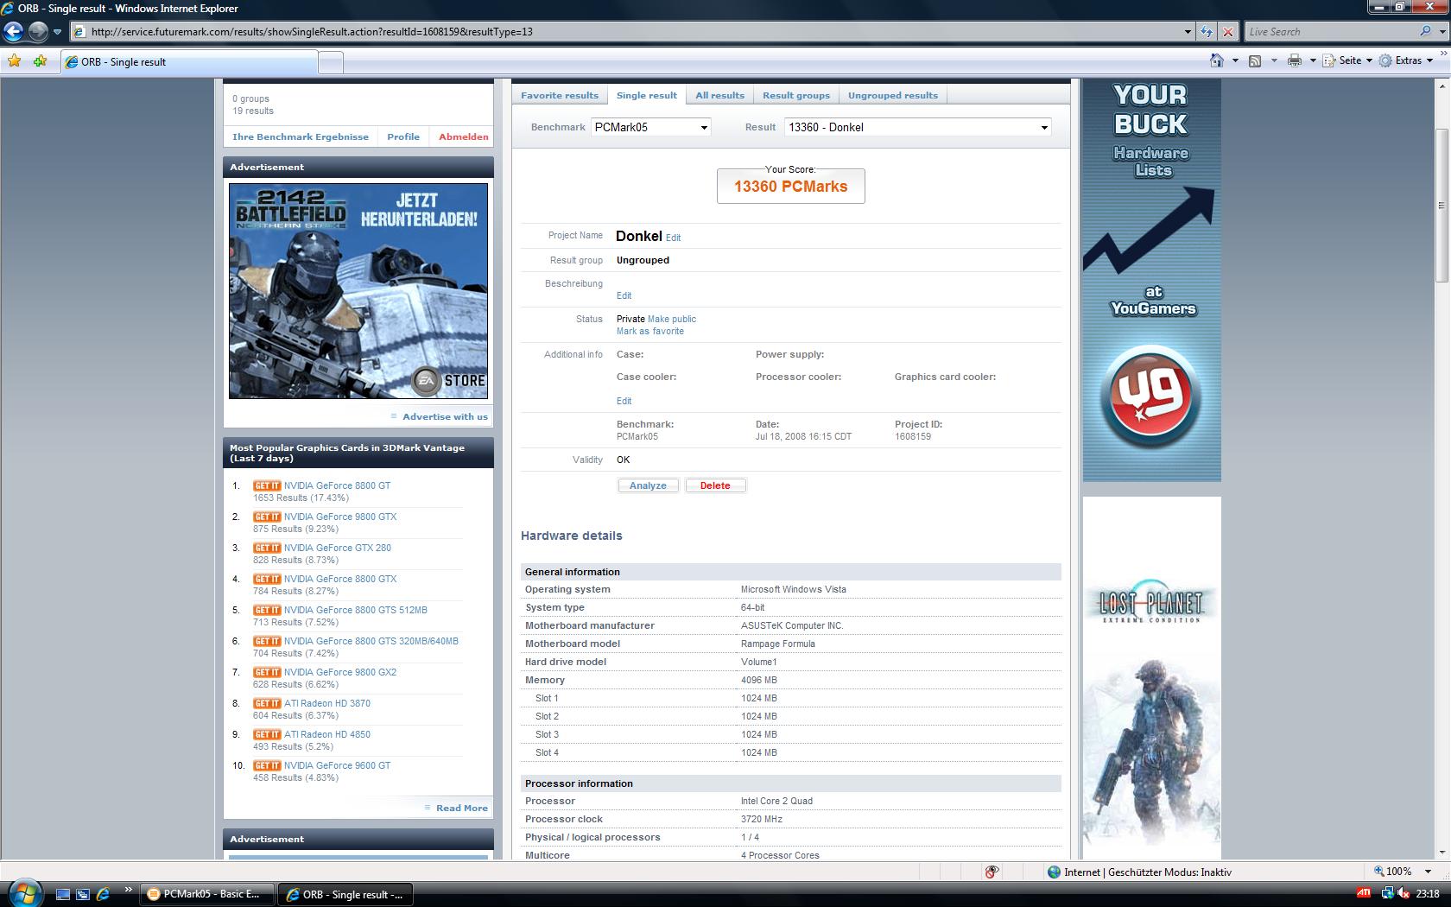Click Edit under Additional info
Viewport: 1451px width, 907px height.
pyautogui.click(x=624, y=401)
